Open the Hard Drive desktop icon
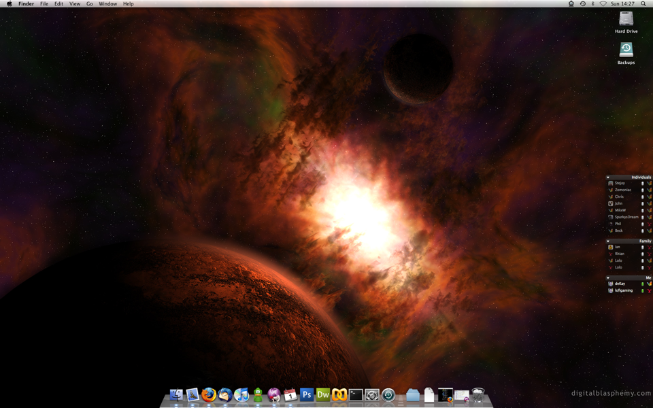 [626, 20]
